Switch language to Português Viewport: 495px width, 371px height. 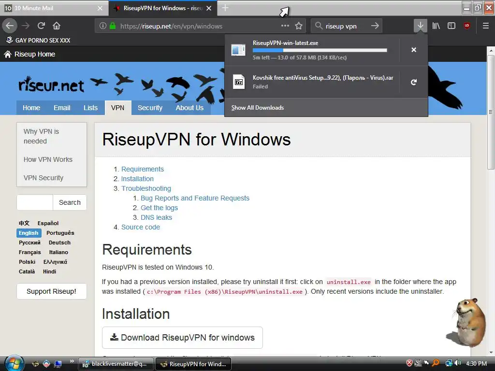pyautogui.click(x=60, y=233)
